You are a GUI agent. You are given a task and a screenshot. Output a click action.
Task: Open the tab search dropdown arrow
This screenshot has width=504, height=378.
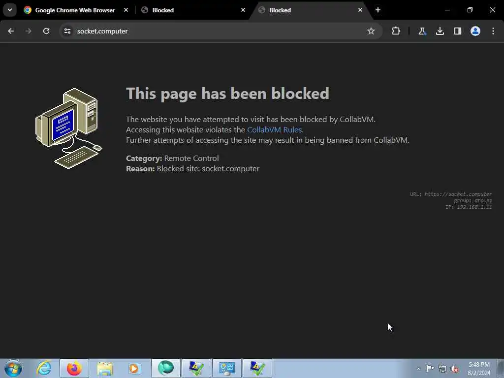pyautogui.click(x=10, y=10)
